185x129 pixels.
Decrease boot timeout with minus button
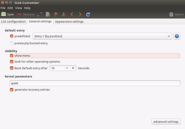click(x=67, y=68)
